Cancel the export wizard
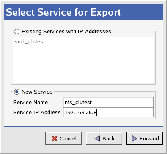The image size is (167, 154). point(63,138)
